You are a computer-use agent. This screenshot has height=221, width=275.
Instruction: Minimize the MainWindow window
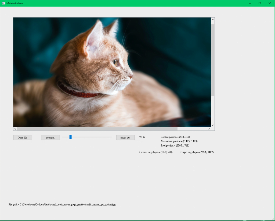point(250,3)
